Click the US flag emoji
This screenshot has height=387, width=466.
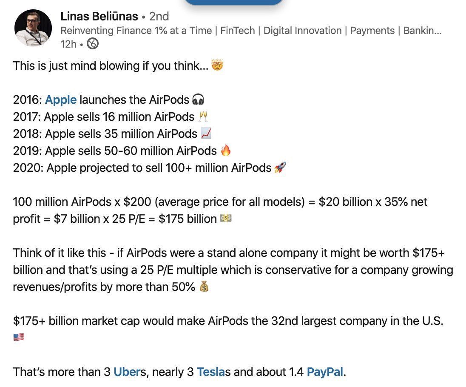click(x=18, y=337)
